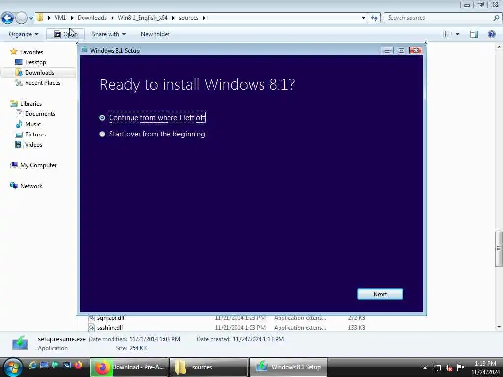Click the muted volume tray icon

449,368
